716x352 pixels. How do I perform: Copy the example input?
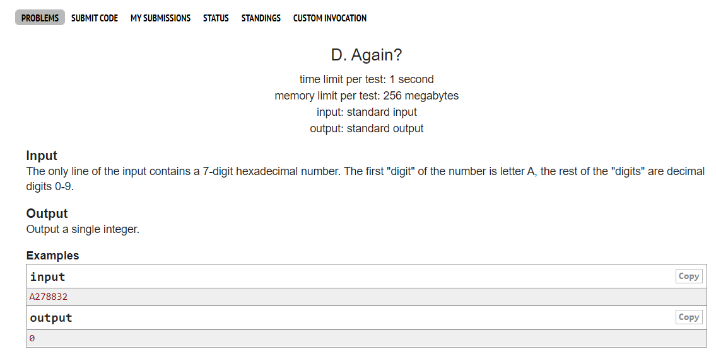click(x=688, y=276)
